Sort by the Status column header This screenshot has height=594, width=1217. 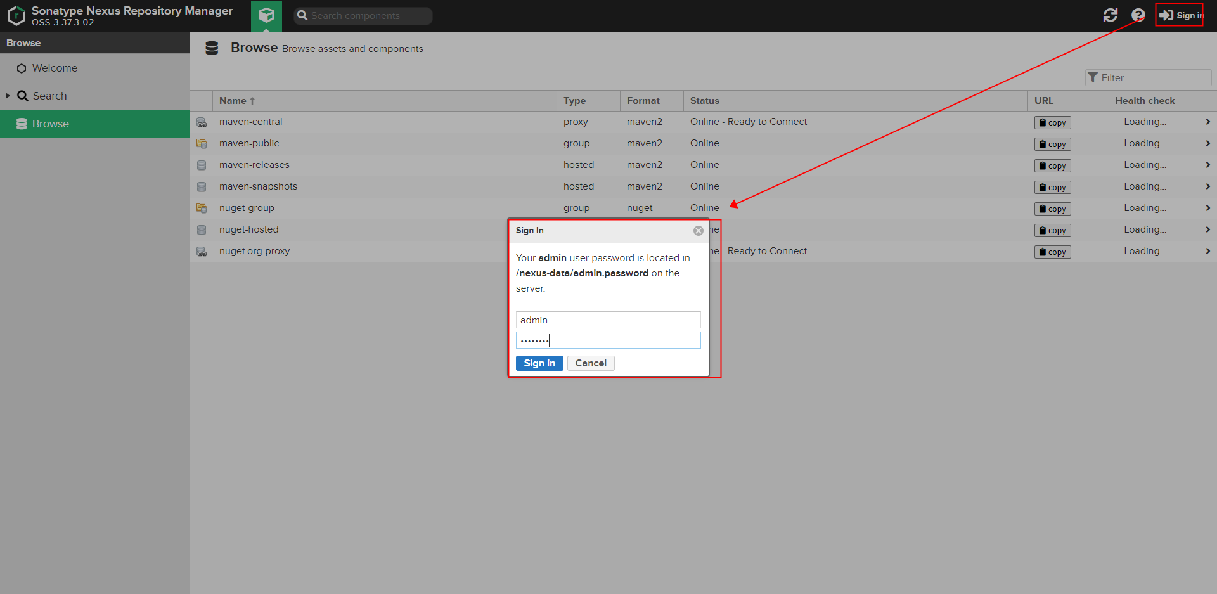pos(855,101)
